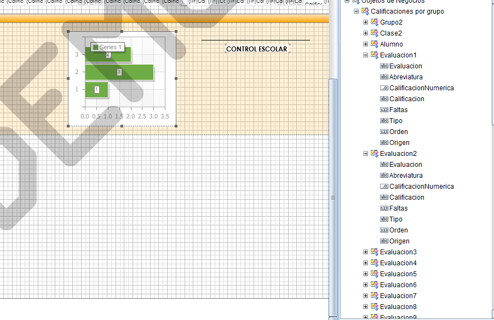The height and width of the screenshot is (320, 494).
Task: Click the splitter grip beside the dictionary panel
Action: pyautogui.click(x=332, y=197)
